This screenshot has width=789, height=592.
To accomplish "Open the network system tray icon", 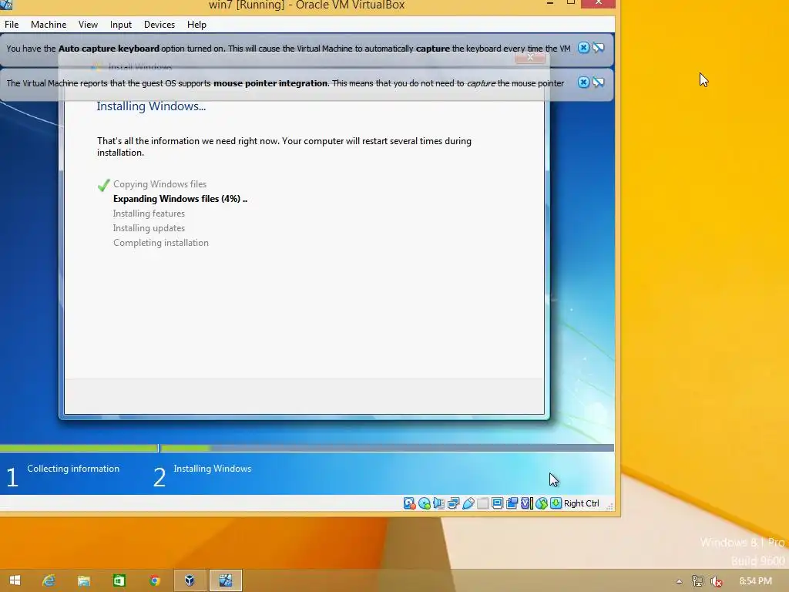I will click(697, 581).
